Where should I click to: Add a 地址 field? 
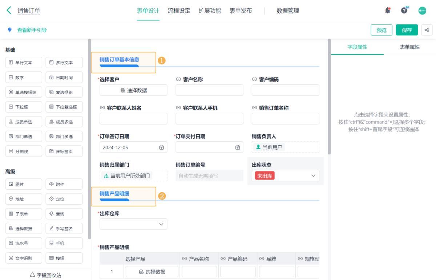(24, 199)
